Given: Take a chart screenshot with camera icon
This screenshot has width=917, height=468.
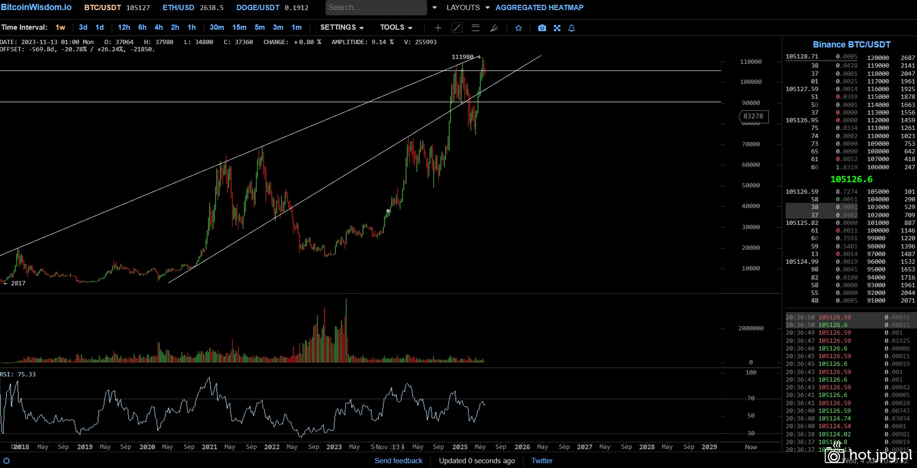Looking at the screenshot, I should [x=542, y=28].
